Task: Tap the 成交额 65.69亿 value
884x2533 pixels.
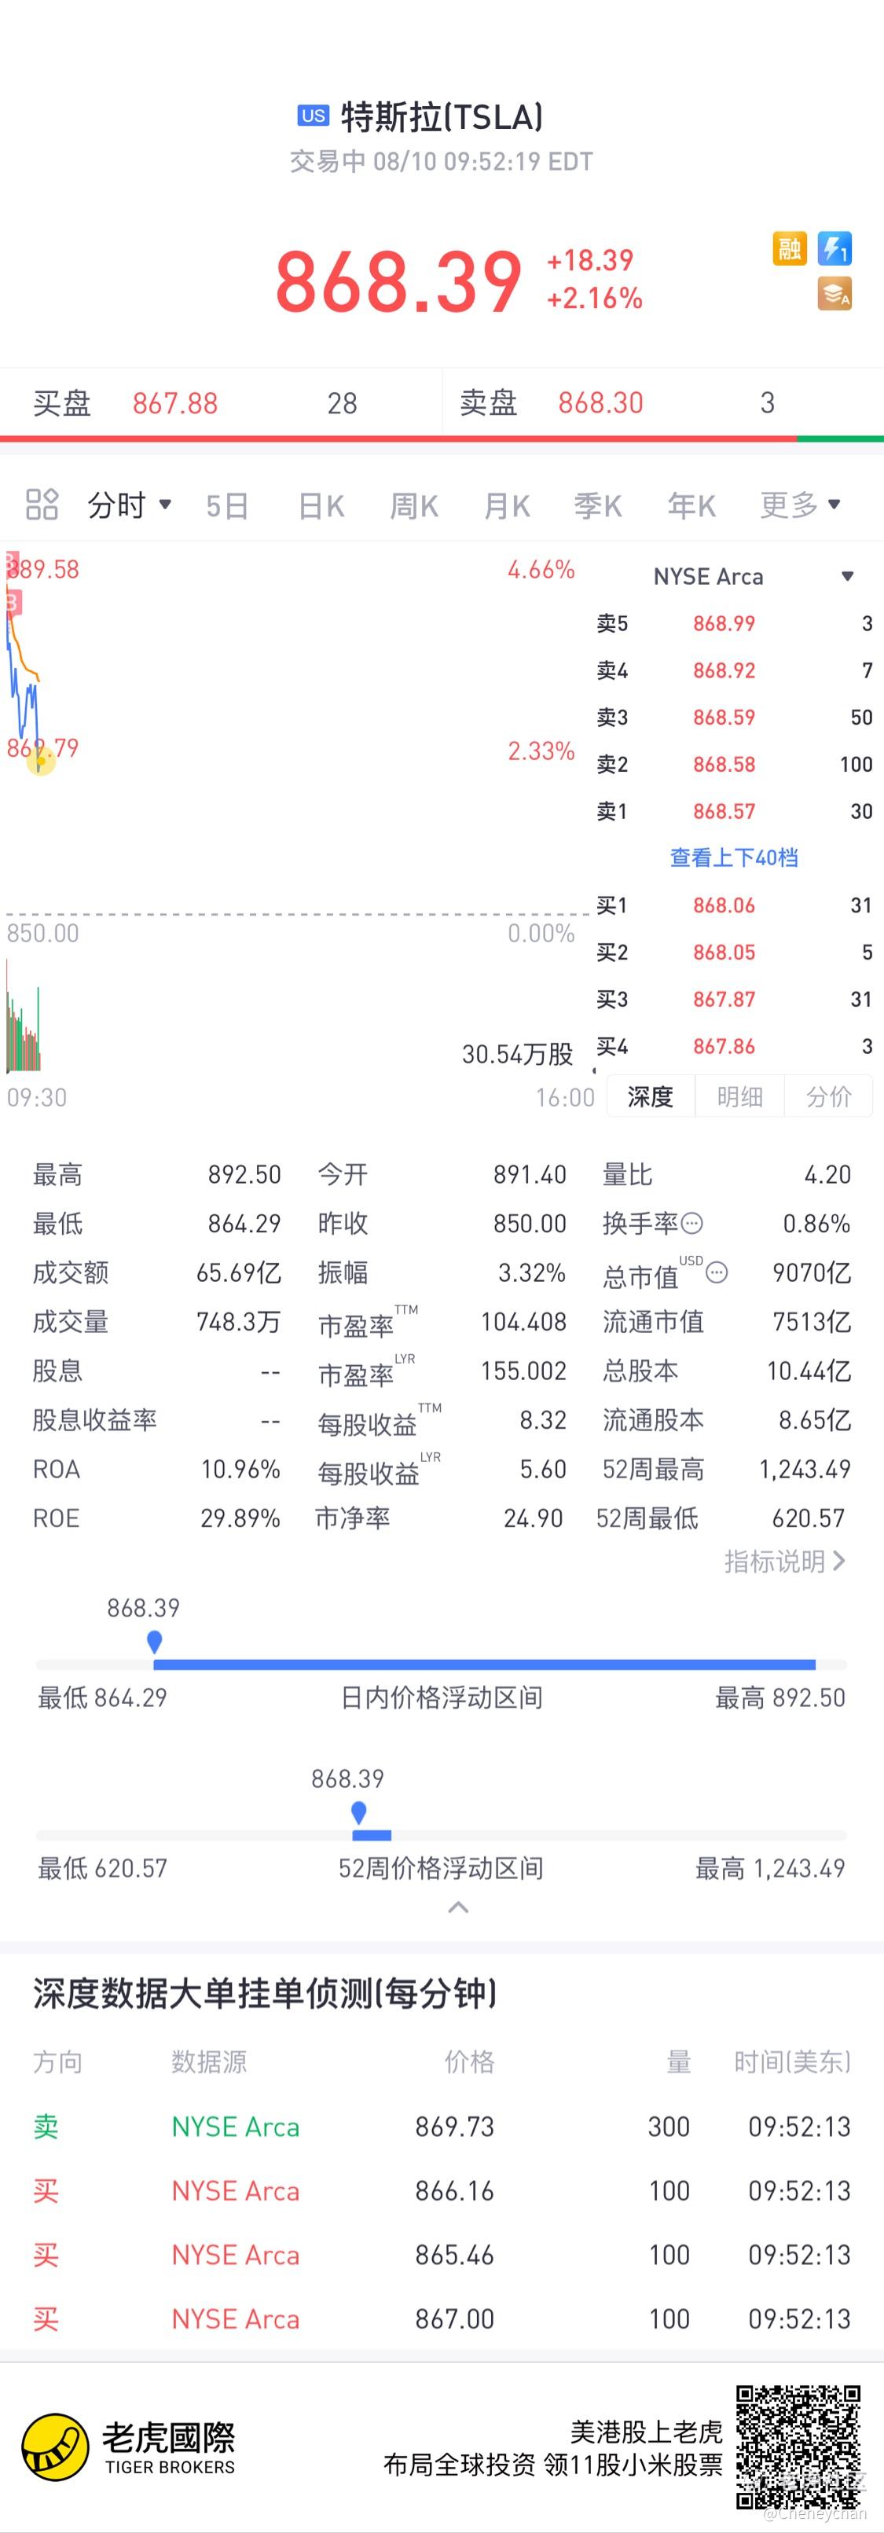Action: tap(239, 1272)
